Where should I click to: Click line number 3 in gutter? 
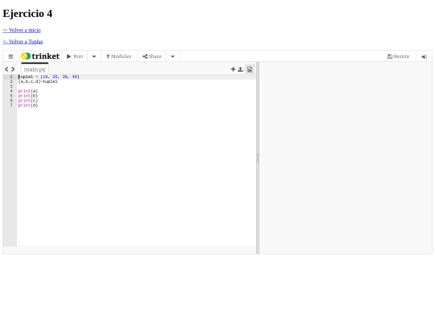pos(11,86)
